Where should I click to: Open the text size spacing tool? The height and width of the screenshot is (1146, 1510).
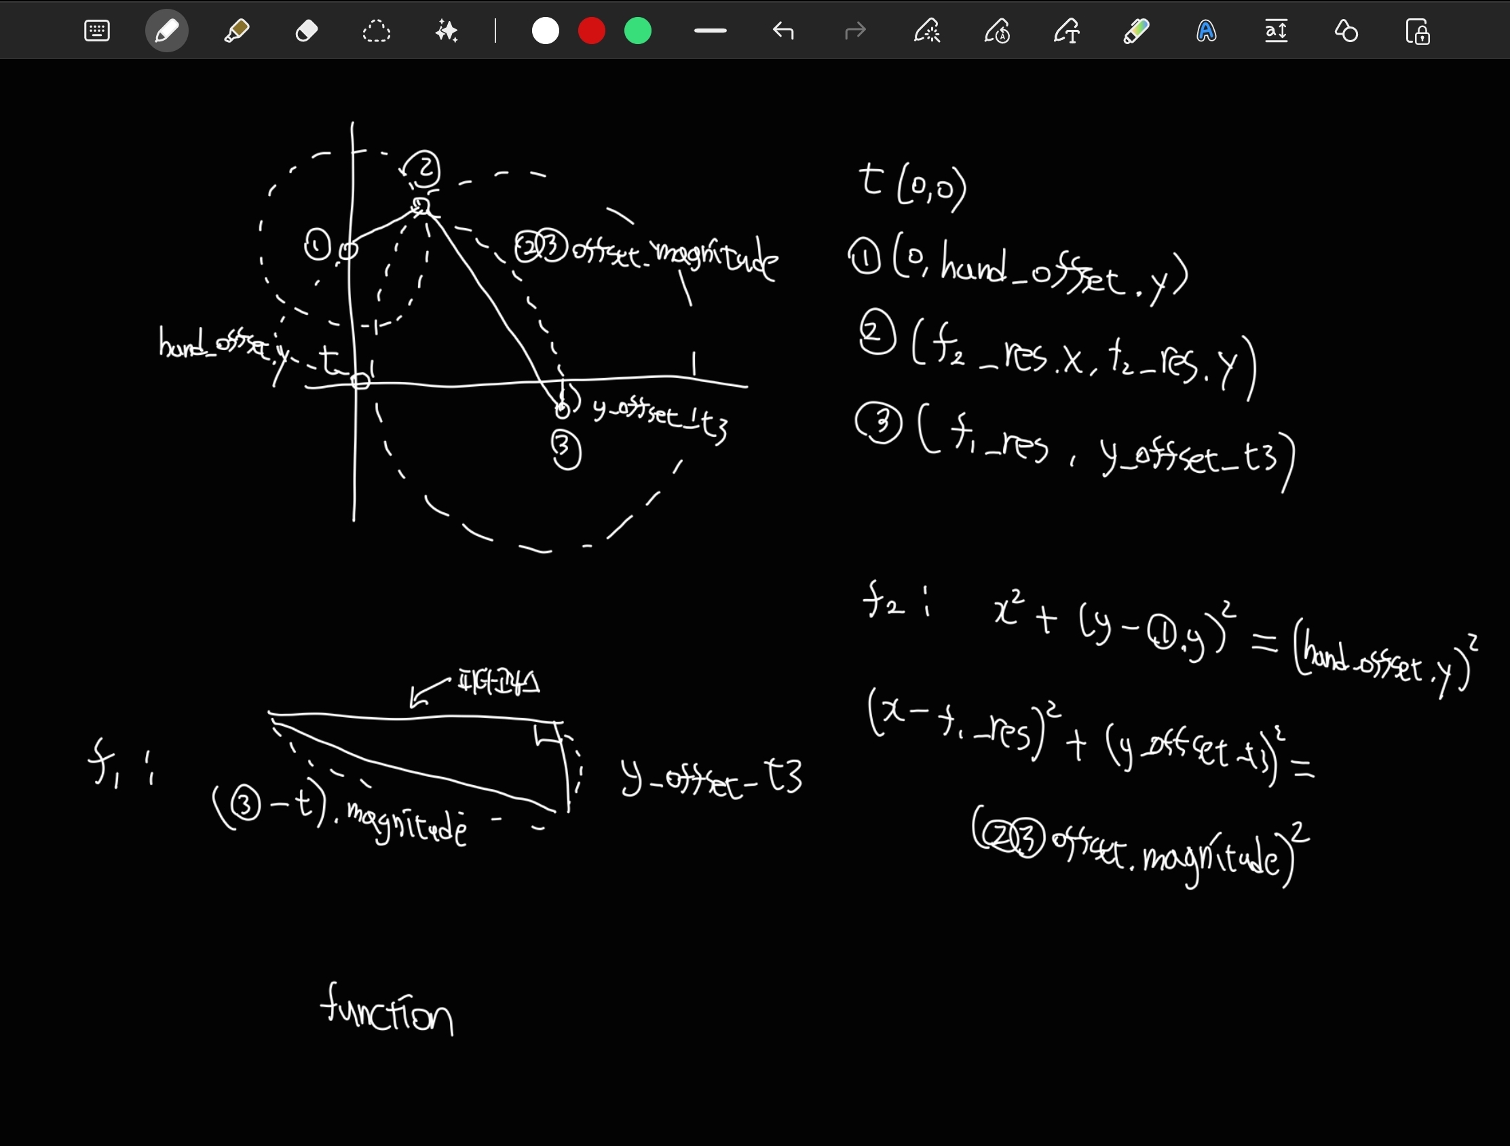coord(1276,31)
